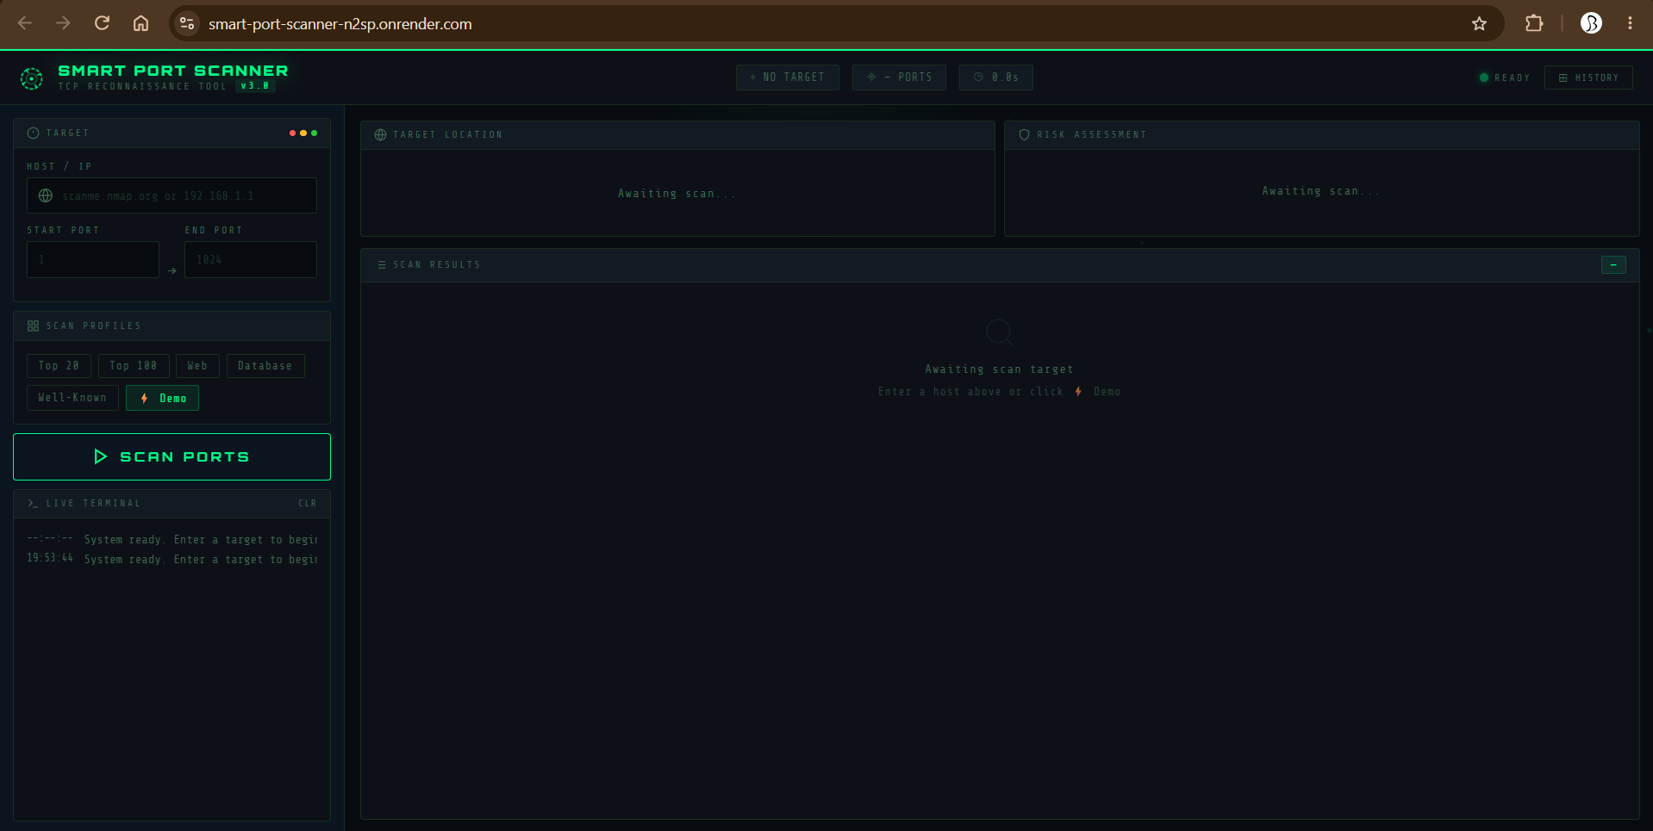
Task: Collapse the Scan Results panel
Action: coord(1613,264)
